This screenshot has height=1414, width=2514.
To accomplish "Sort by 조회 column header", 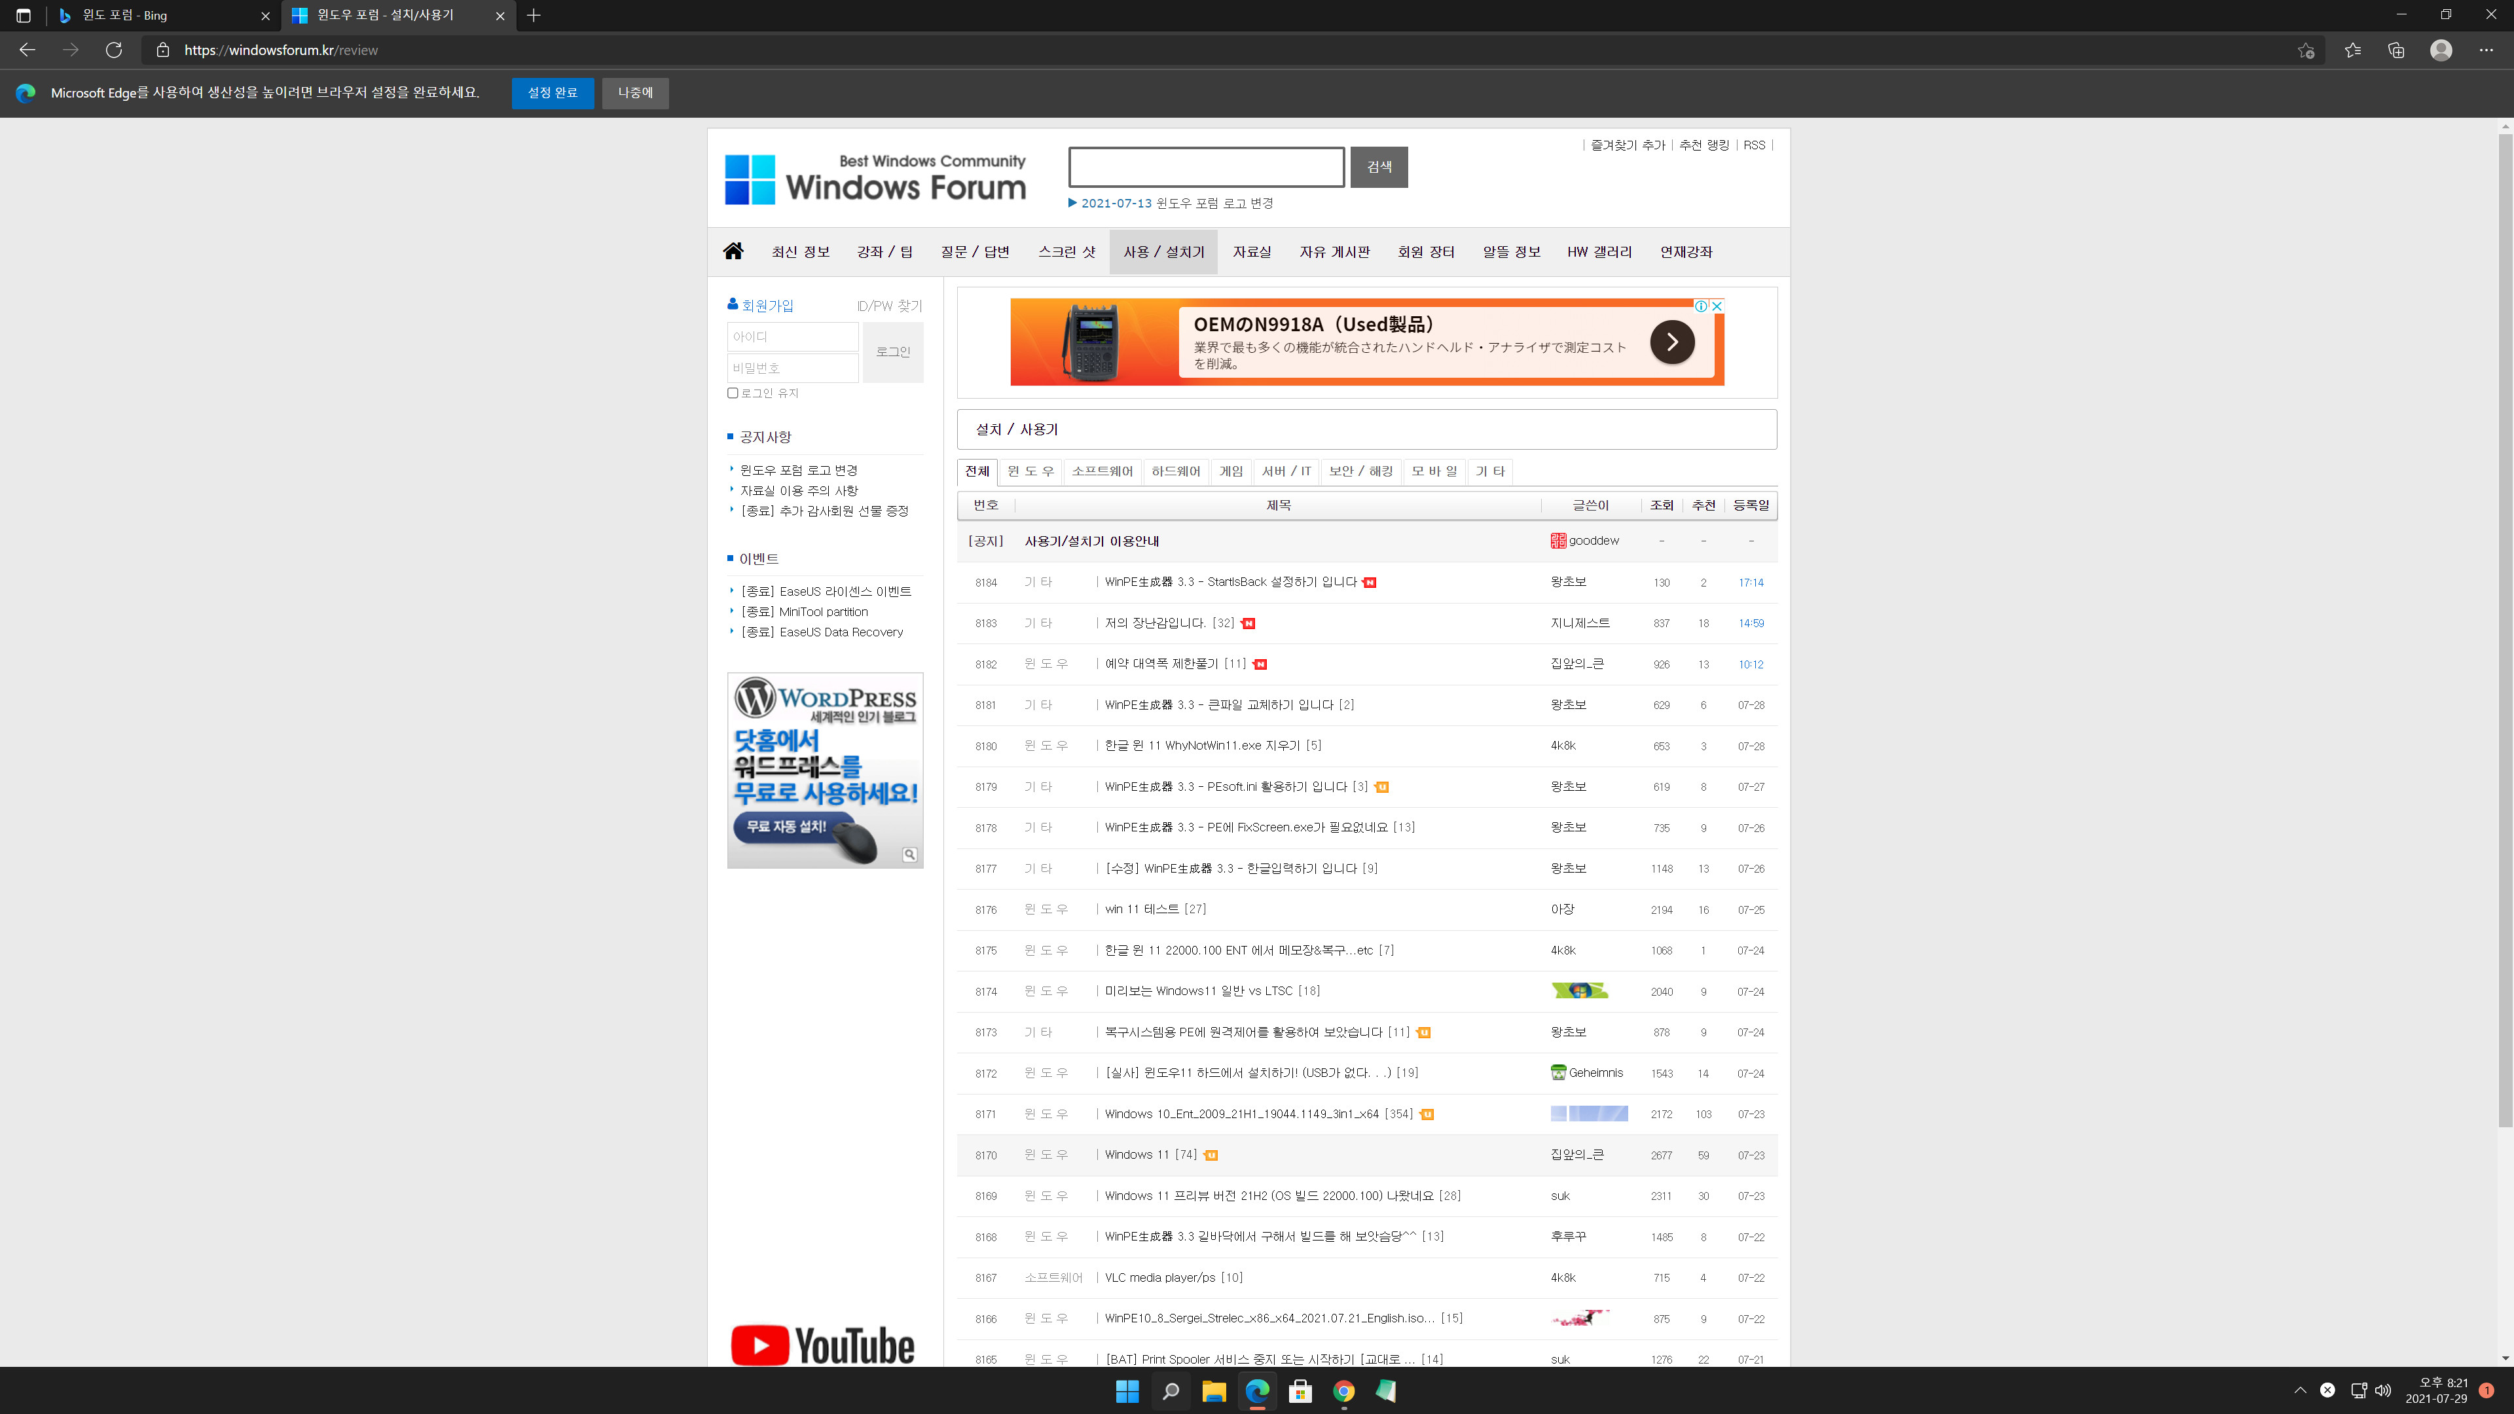I will [1661, 505].
